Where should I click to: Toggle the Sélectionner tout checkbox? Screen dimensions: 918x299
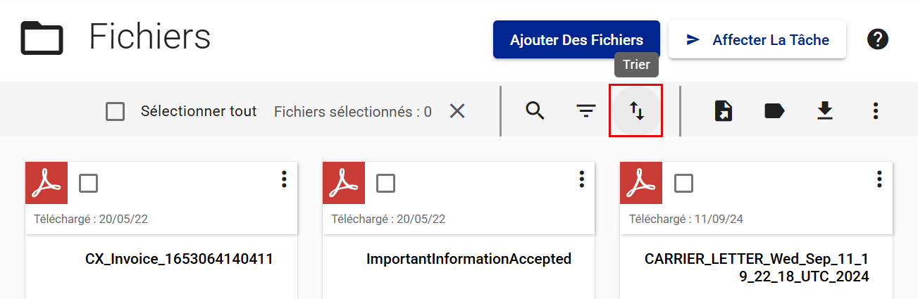(115, 111)
